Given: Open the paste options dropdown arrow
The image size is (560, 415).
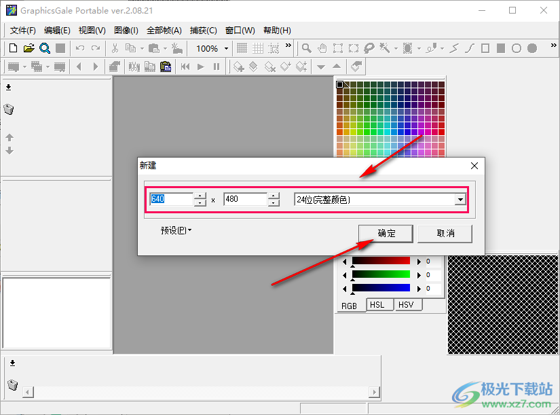Looking at the screenshot, I should (x=165, y=48).
